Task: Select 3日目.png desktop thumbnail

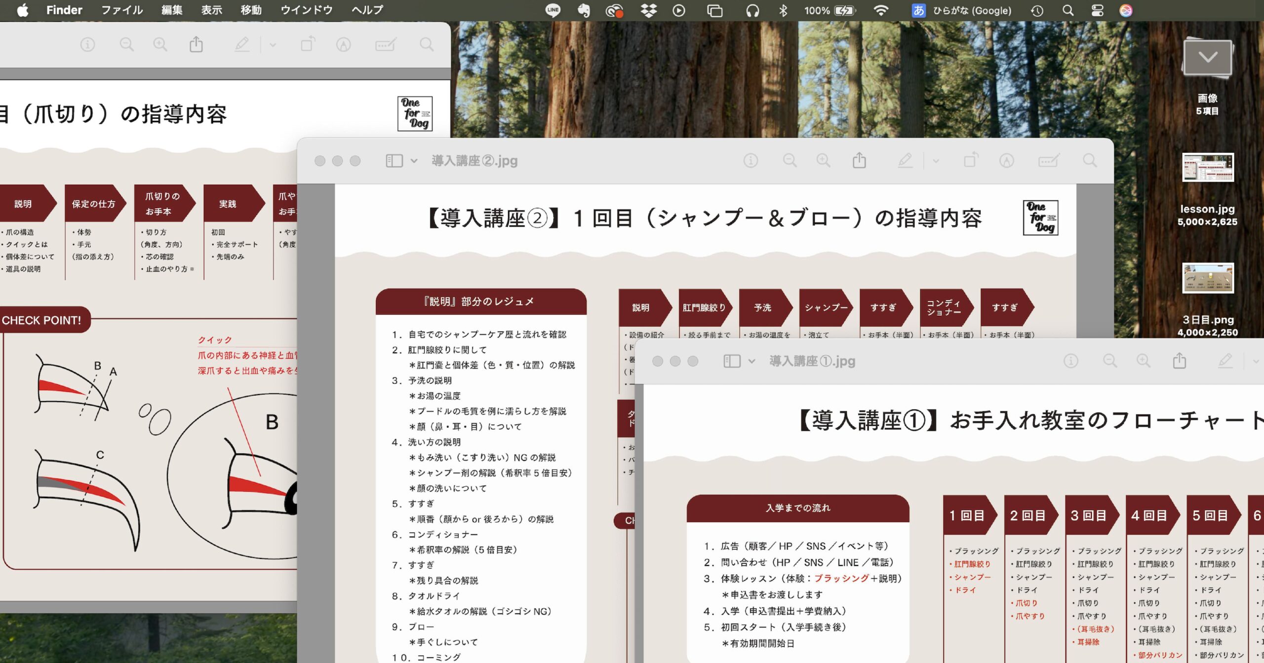Action: click(x=1208, y=278)
